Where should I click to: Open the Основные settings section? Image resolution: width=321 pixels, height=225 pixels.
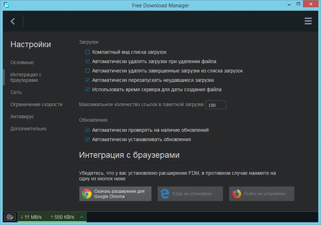pos(22,62)
